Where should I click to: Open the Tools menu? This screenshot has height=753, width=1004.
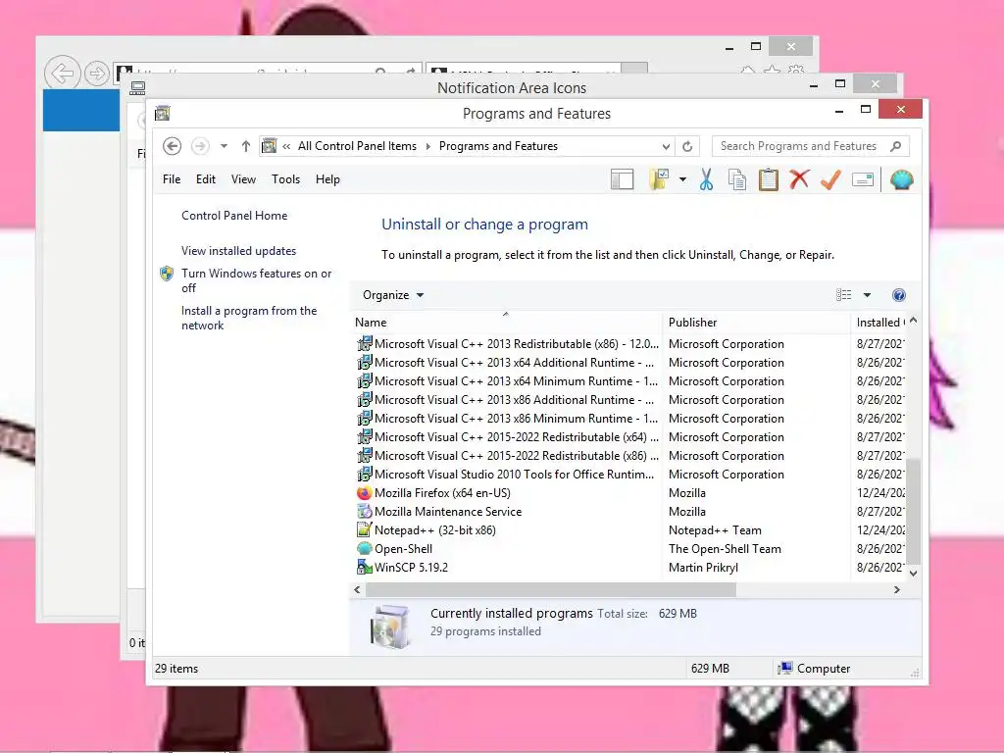tap(285, 179)
